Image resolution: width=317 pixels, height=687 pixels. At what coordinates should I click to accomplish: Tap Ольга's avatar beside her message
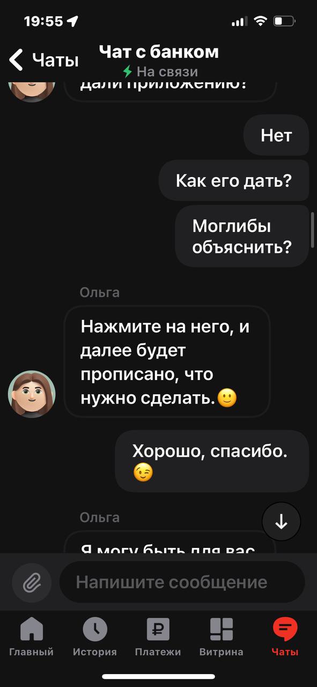click(x=32, y=394)
